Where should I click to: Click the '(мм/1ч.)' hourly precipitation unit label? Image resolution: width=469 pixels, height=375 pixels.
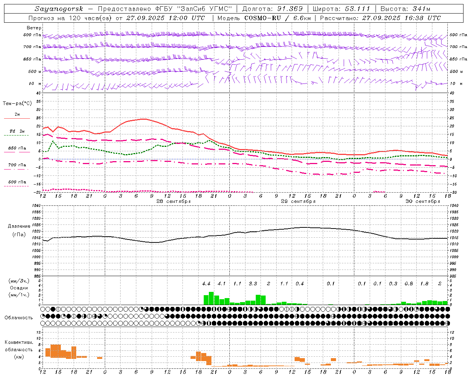[19, 295]
